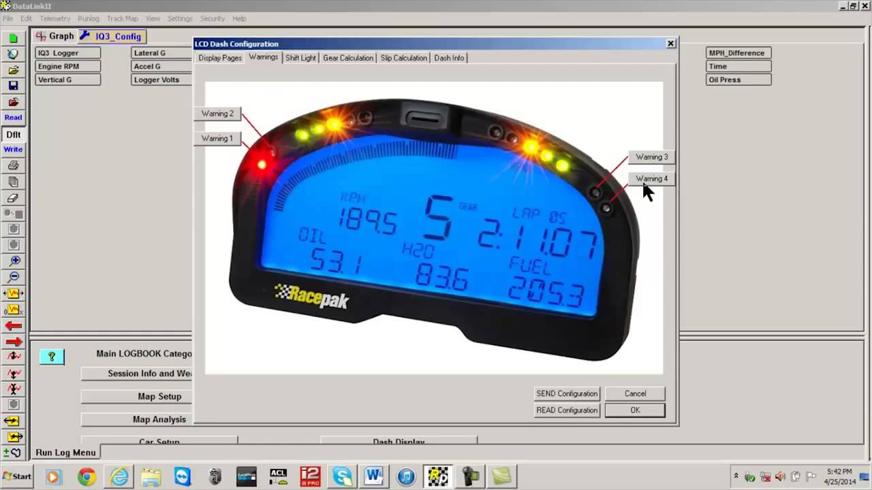
Task: Close the LCD Dash Configuration dialog
Action: click(670, 44)
